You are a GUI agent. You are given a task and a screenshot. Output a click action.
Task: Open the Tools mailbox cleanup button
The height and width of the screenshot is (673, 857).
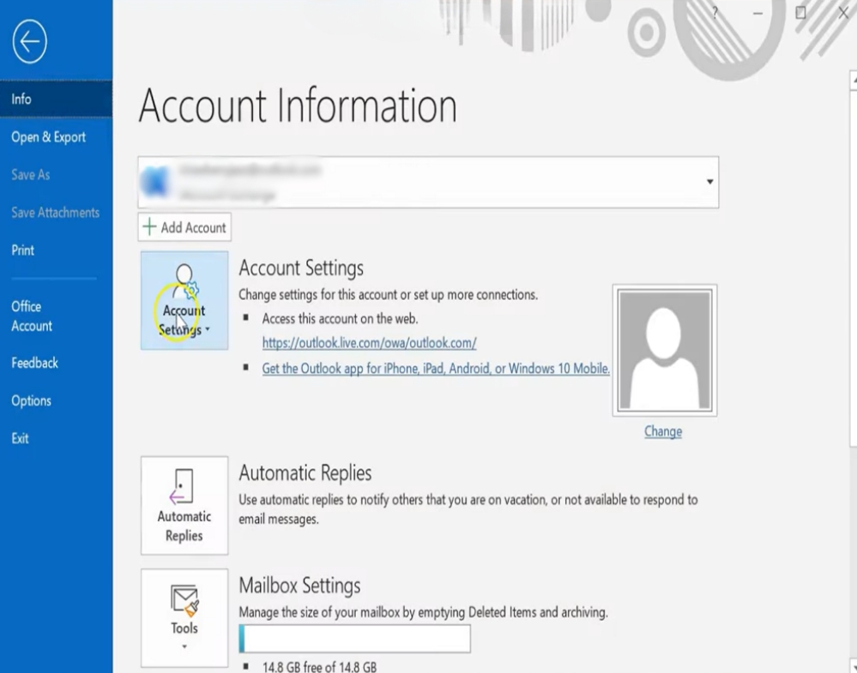184,618
